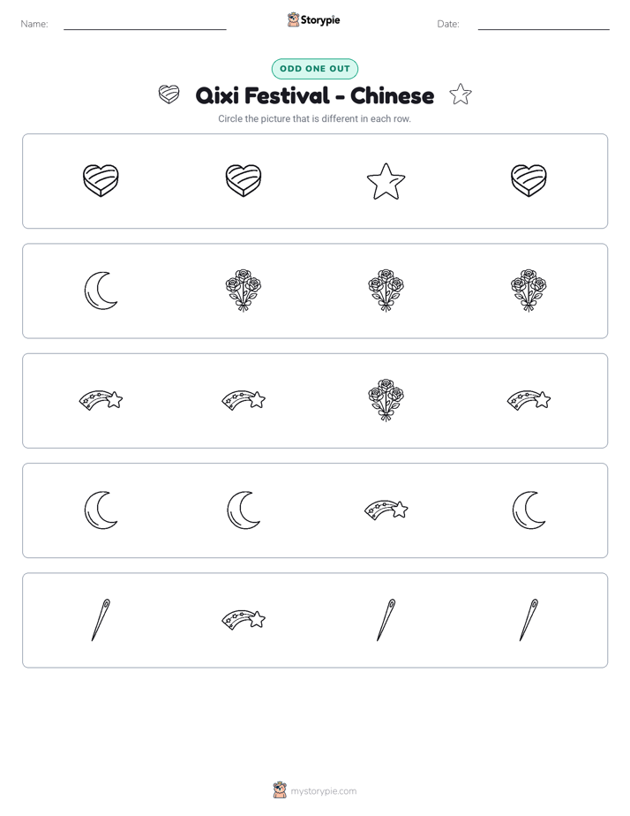This screenshot has height=816, width=630.
Task: Circle the star in the first row
Action: point(386,181)
